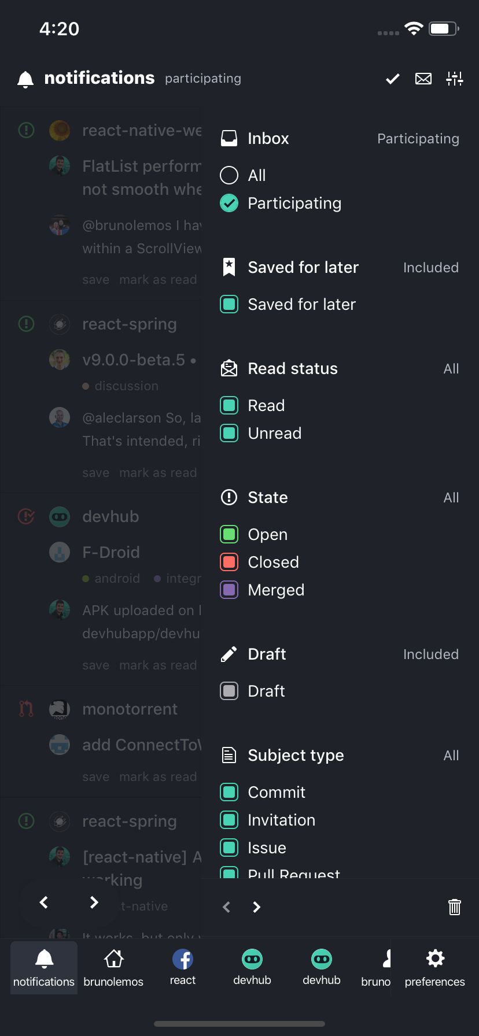The width and height of the screenshot is (479, 1036).
Task: Click mark as read on the devhub notification
Action: [x=159, y=665]
